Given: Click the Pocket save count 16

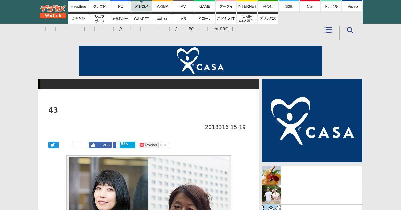Looking at the screenshot, I should tap(165, 145).
